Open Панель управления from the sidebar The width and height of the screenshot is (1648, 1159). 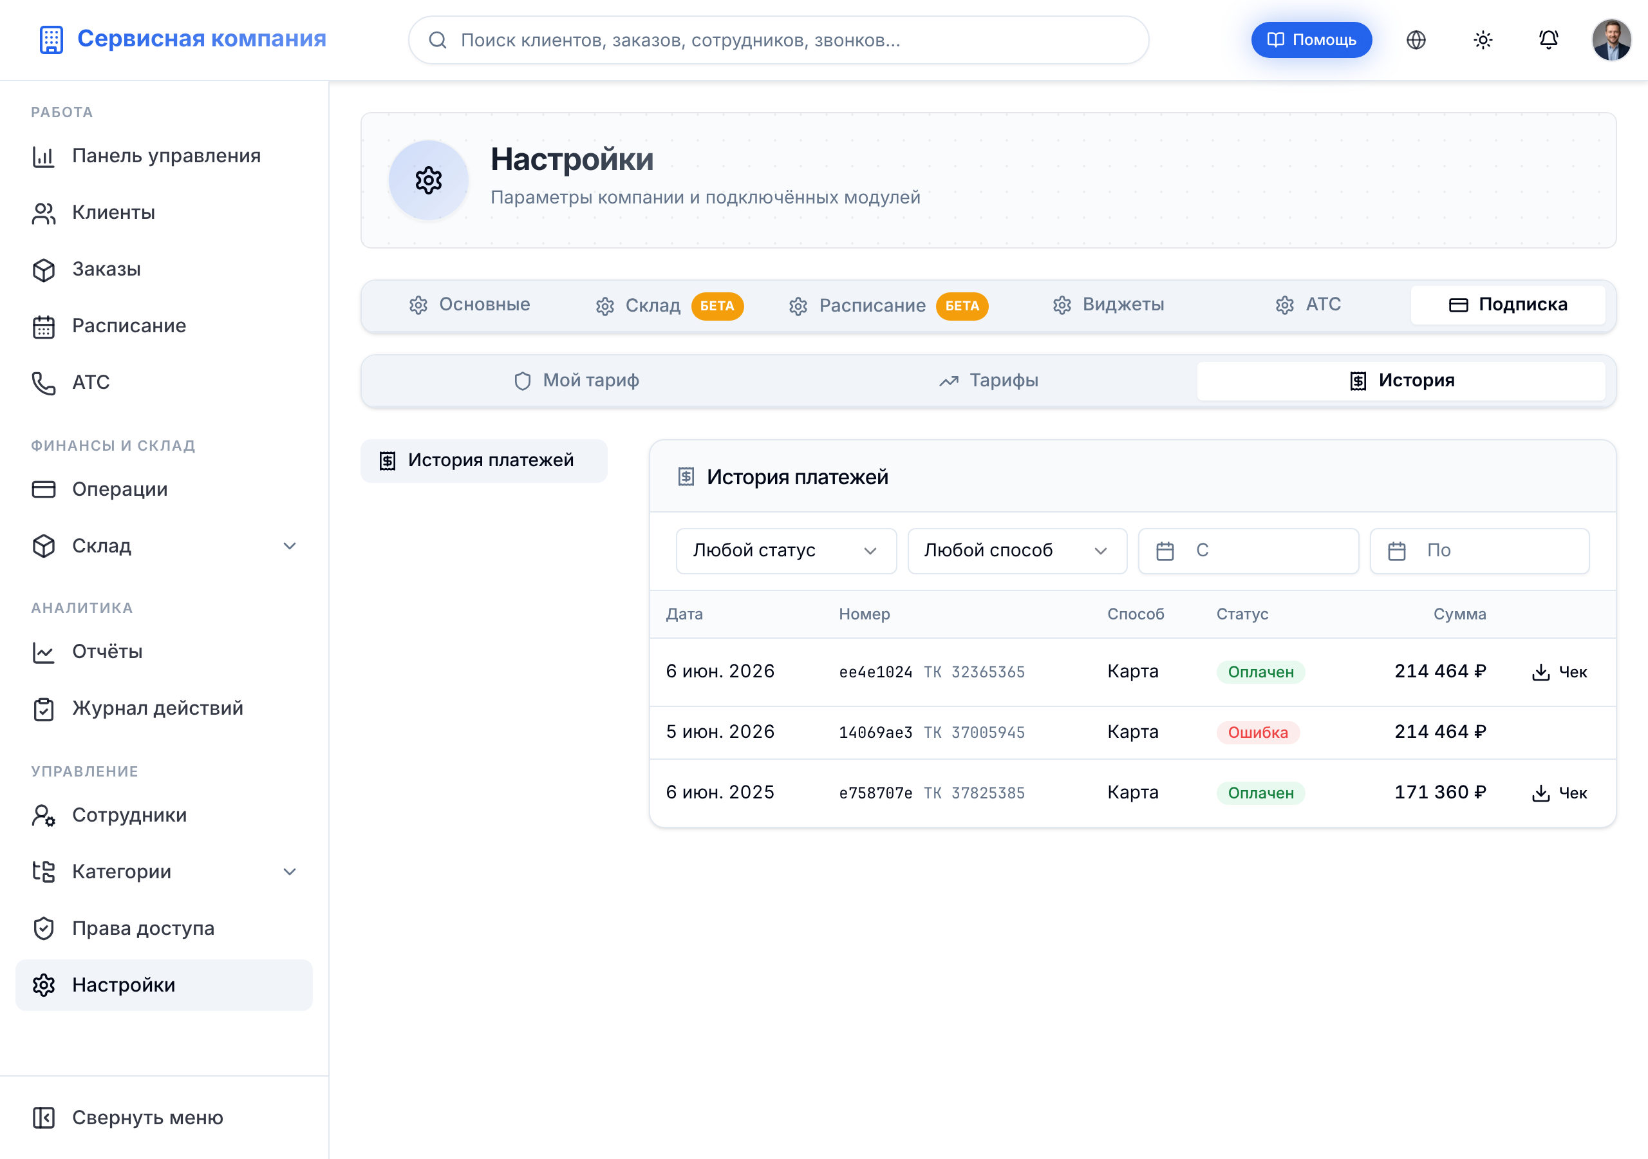(x=164, y=156)
